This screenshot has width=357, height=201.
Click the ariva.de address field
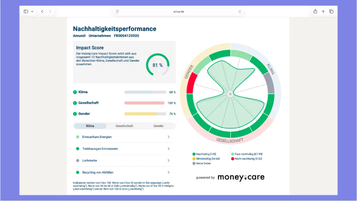pyautogui.click(x=178, y=12)
